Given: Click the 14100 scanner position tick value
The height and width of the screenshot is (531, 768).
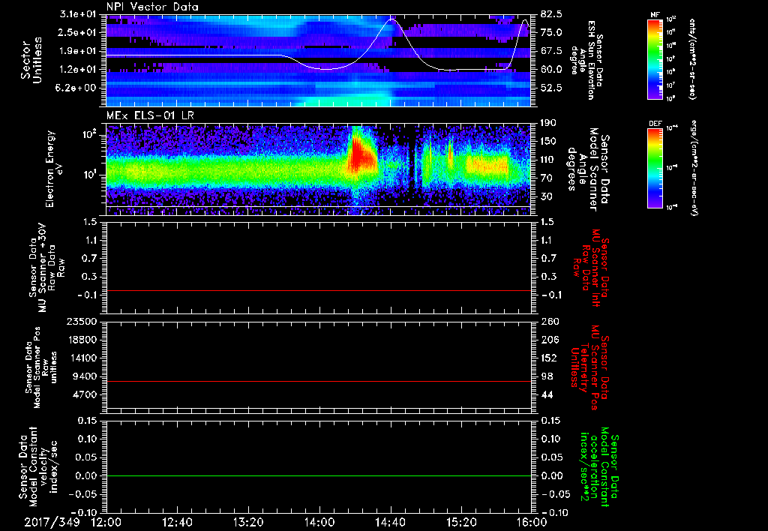Looking at the screenshot, I should pos(81,358).
